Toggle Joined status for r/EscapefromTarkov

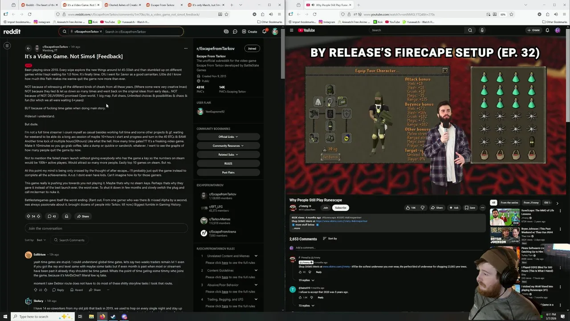tap(252, 48)
